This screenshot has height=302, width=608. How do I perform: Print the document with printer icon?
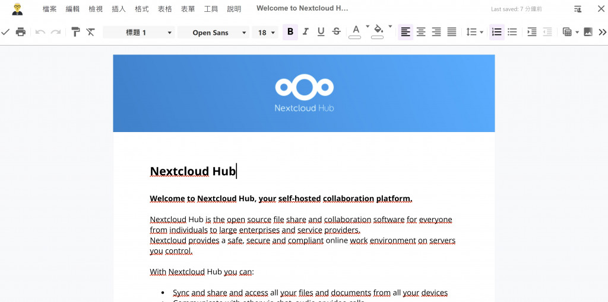coord(21,32)
